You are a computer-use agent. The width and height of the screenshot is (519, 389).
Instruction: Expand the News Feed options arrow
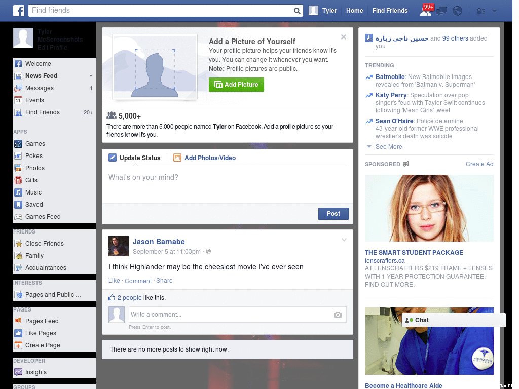(x=91, y=76)
